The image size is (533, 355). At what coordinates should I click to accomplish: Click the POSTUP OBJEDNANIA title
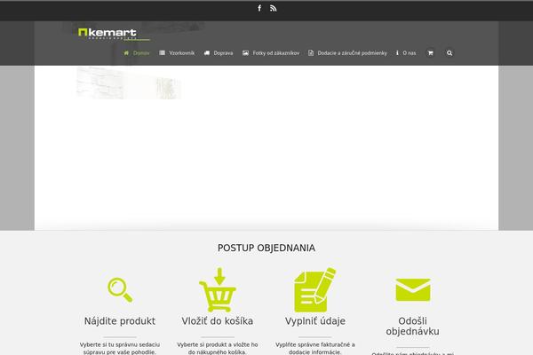(266, 248)
